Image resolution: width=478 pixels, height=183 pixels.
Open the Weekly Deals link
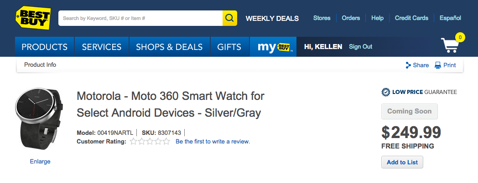tap(272, 19)
